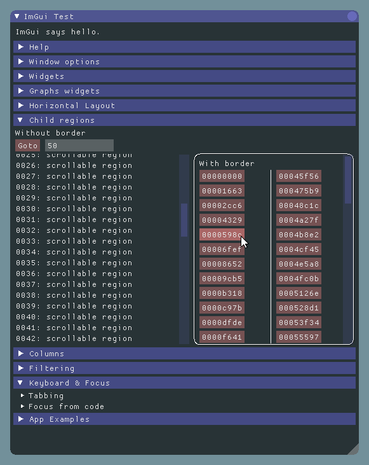Expand the Help section
The height and width of the screenshot is (465, 369).
184,47
